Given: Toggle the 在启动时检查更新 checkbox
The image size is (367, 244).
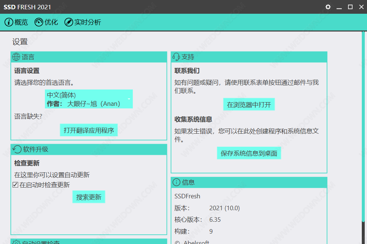Looking at the screenshot, I should point(16,185).
